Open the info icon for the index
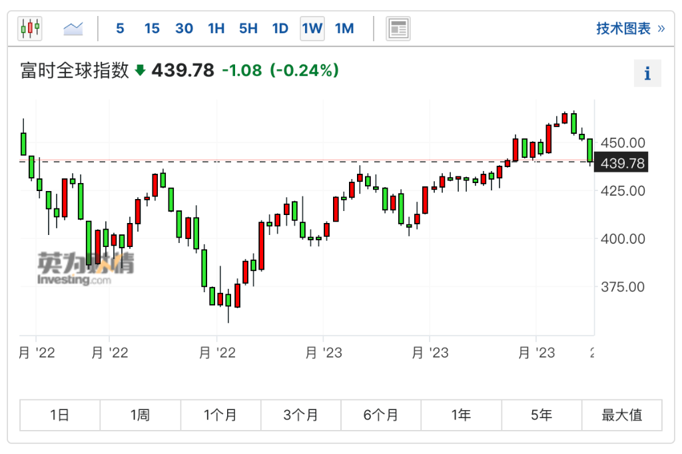 [647, 73]
